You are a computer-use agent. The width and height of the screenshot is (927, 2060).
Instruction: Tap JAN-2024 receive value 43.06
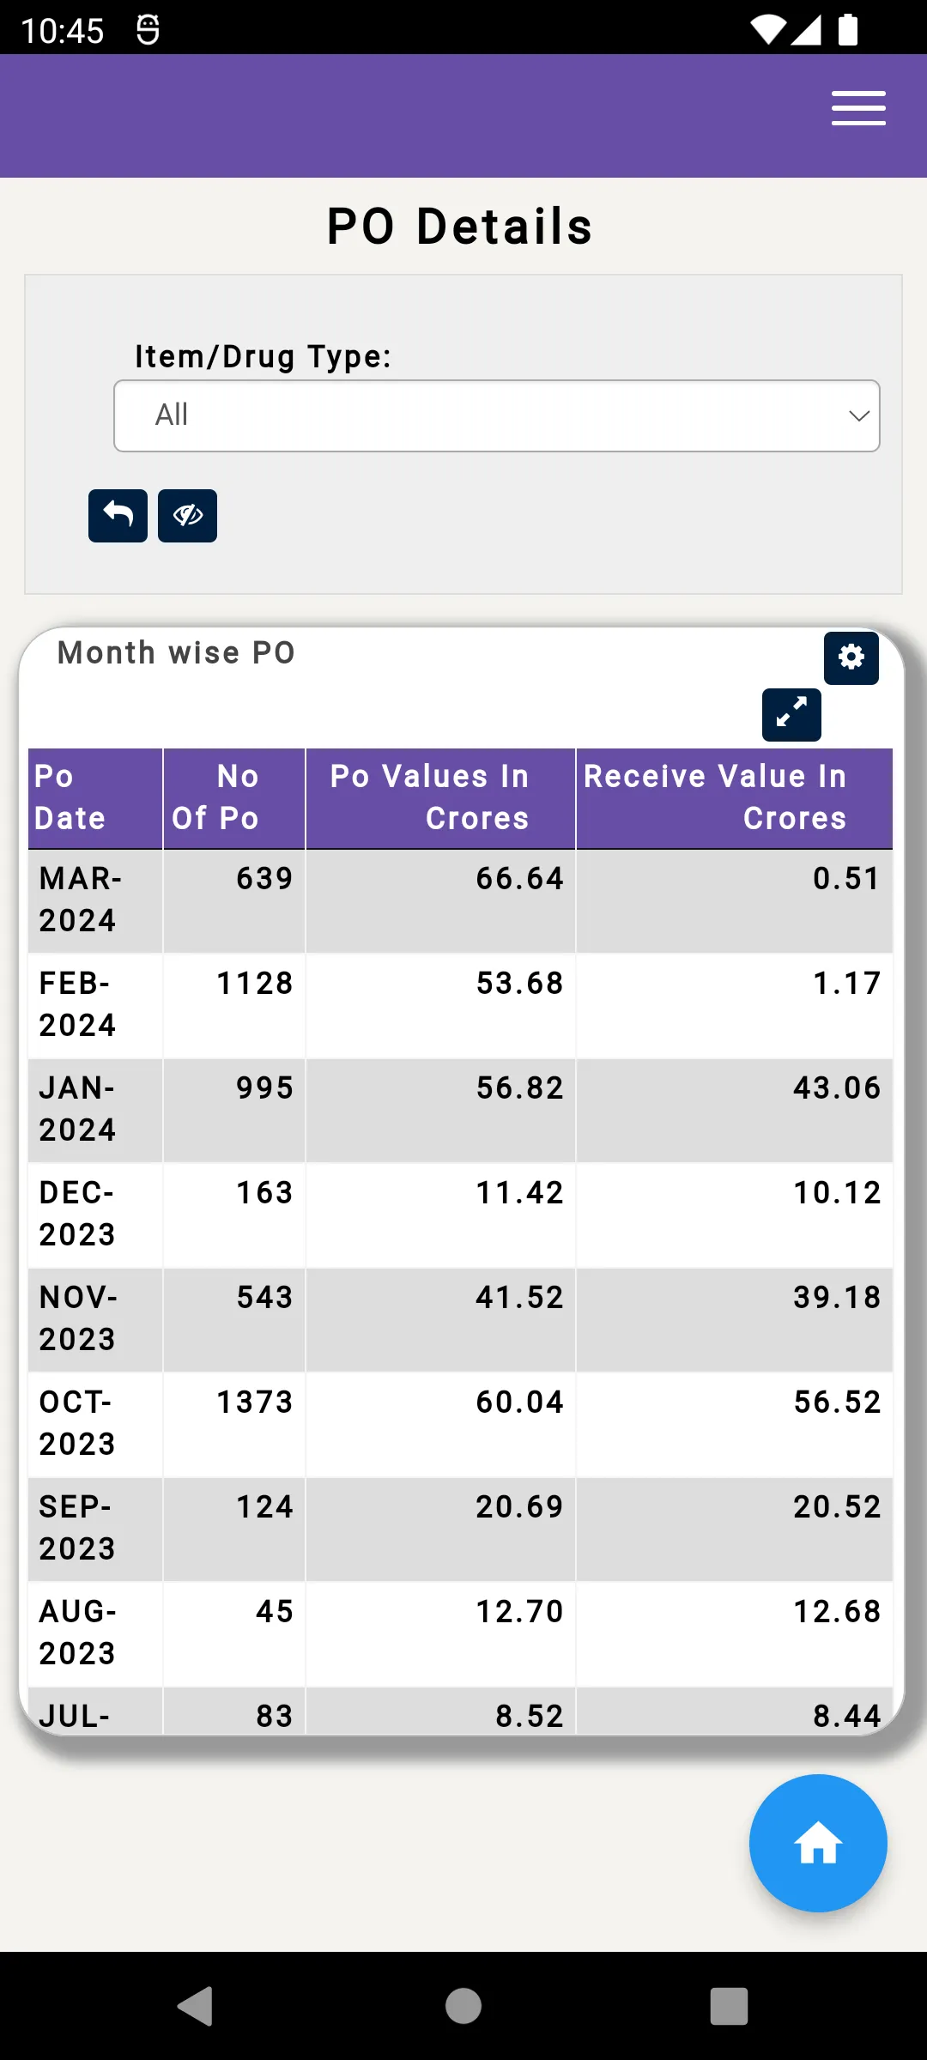[837, 1088]
